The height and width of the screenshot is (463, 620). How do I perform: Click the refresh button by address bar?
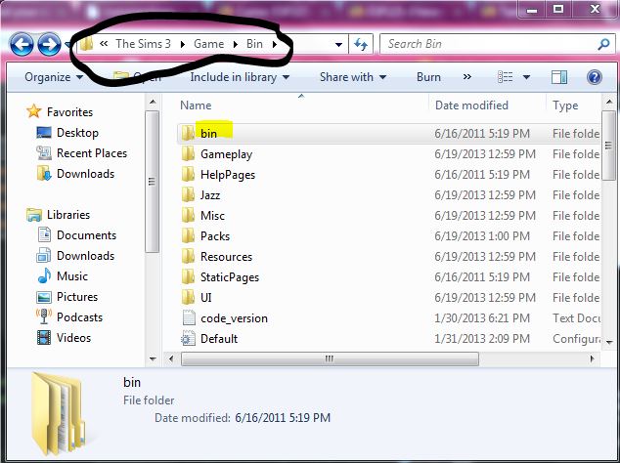(x=361, y=44)
